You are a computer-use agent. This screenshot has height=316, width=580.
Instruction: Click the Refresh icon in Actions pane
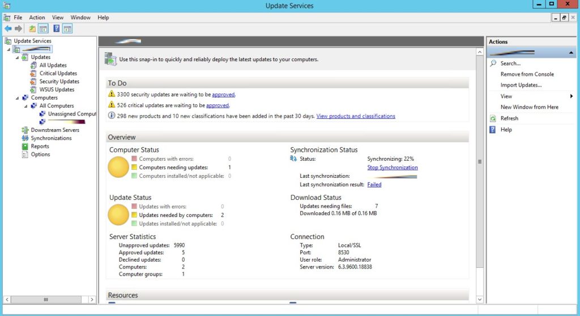tap(493, 118)
